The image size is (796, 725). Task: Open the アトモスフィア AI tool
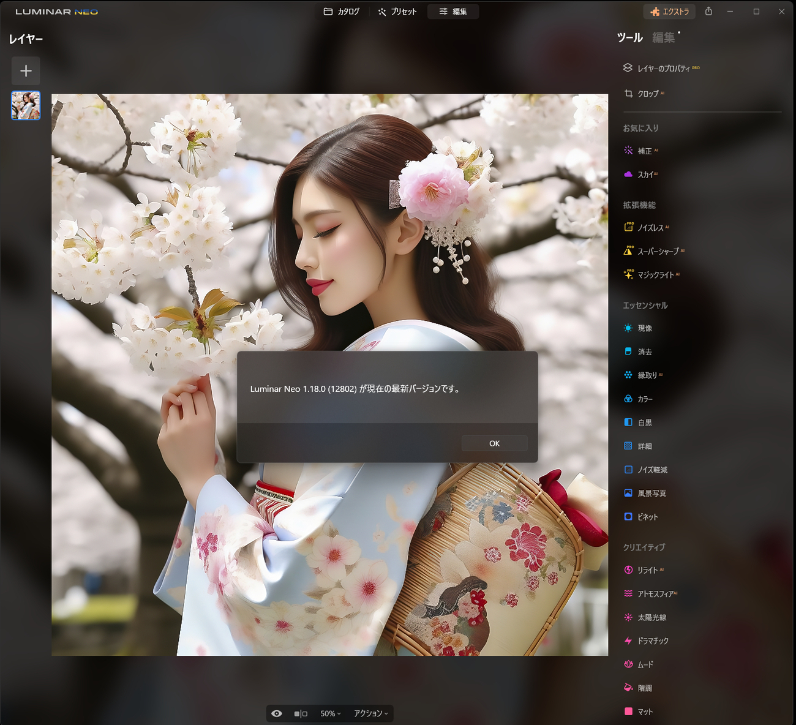click(x=650, y=594)
